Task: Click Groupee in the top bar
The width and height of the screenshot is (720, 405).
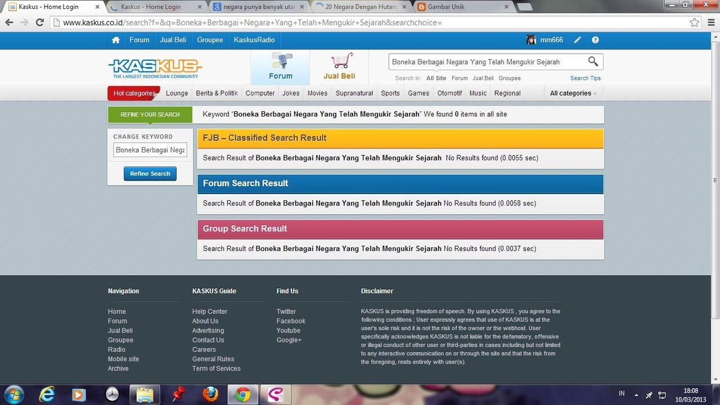Action: click(210, 40)
